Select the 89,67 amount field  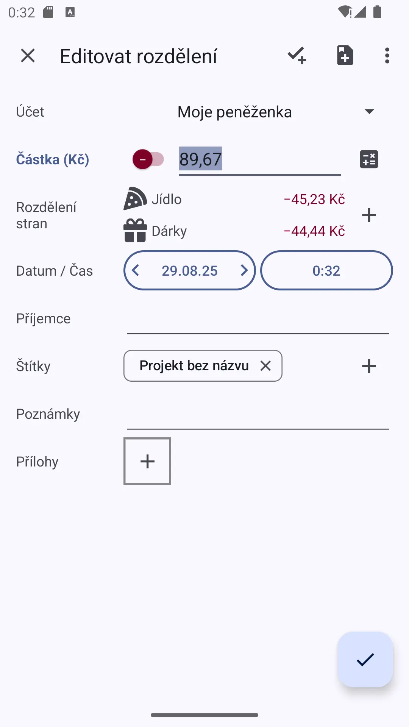(x=260, y=160)
